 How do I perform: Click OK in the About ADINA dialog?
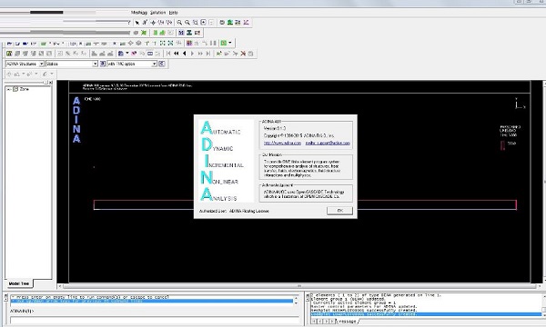(339, 211)
